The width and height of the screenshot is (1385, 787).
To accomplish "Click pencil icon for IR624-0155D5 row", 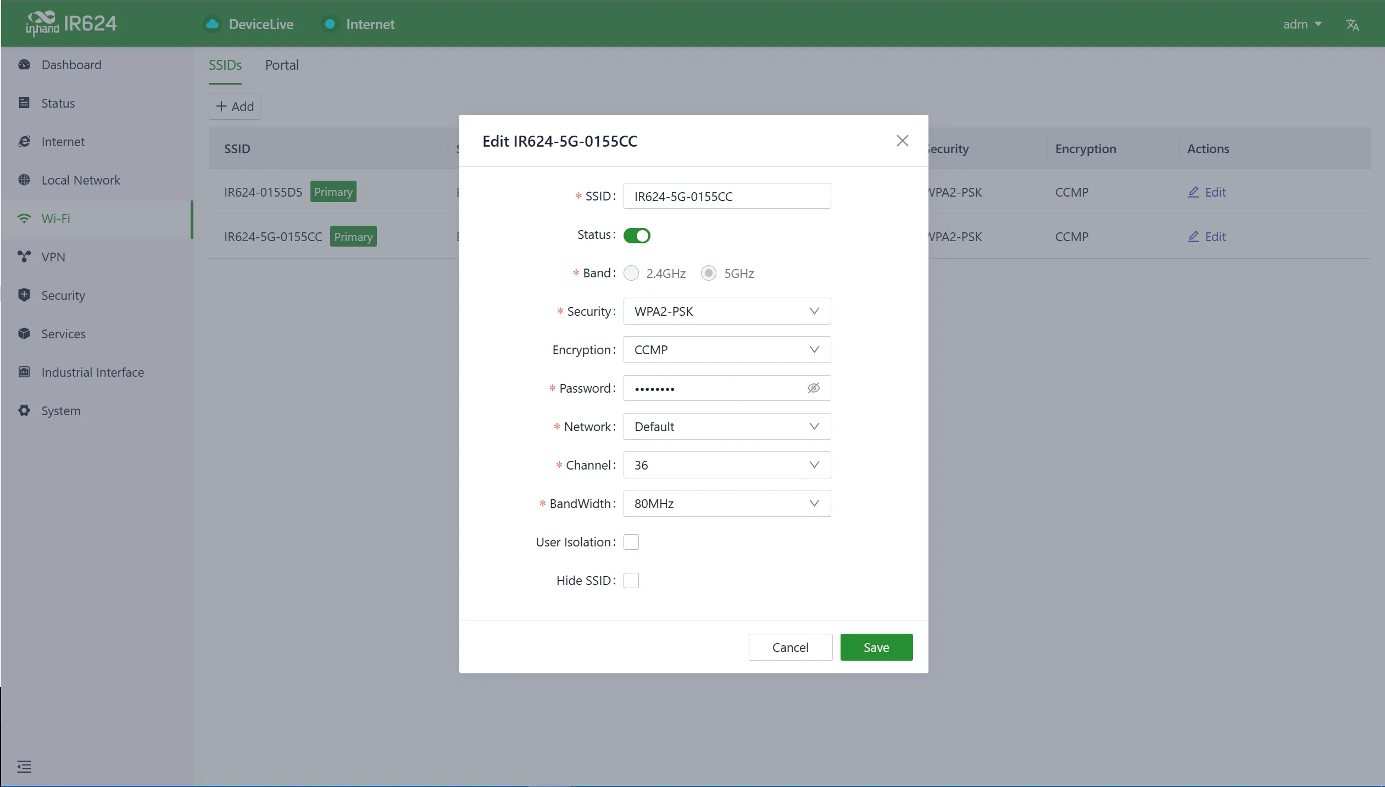I will tap(1193, 192).
